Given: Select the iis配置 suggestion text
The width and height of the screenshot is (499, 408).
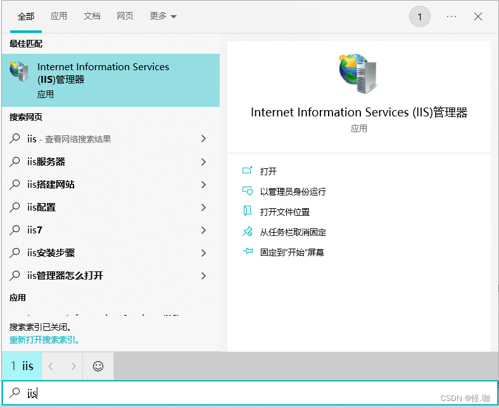Looking at the screenshot, I should 41,207.
